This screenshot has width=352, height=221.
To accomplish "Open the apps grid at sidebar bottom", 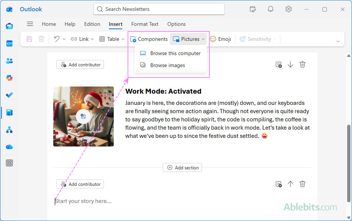I will (9, 163).
